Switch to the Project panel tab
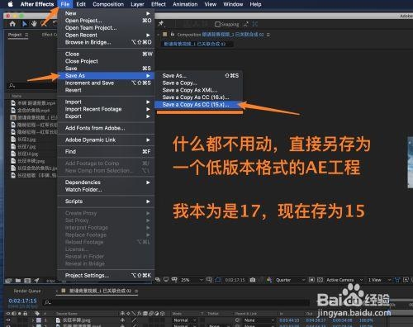The width and height of the screenshot is (413, 327). click(x=15, y=35)
